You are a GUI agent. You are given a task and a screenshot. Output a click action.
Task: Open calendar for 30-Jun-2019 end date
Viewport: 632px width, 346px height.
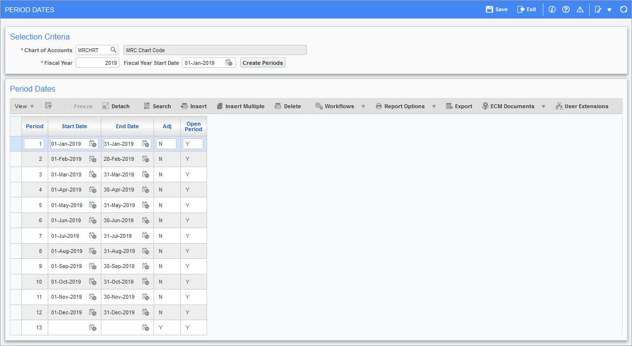click(x=145, y=220)
